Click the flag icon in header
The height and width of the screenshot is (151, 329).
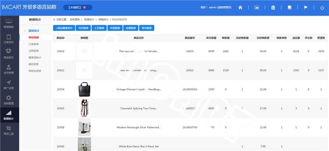[x=306, y=7]
